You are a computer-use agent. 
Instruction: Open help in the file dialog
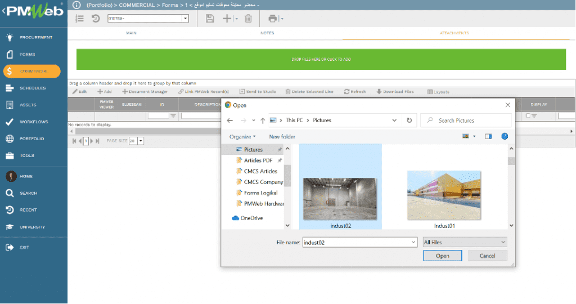point(505,136)
